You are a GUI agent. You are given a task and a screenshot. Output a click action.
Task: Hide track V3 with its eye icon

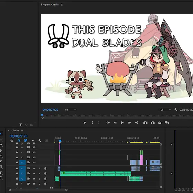[34, 152]
